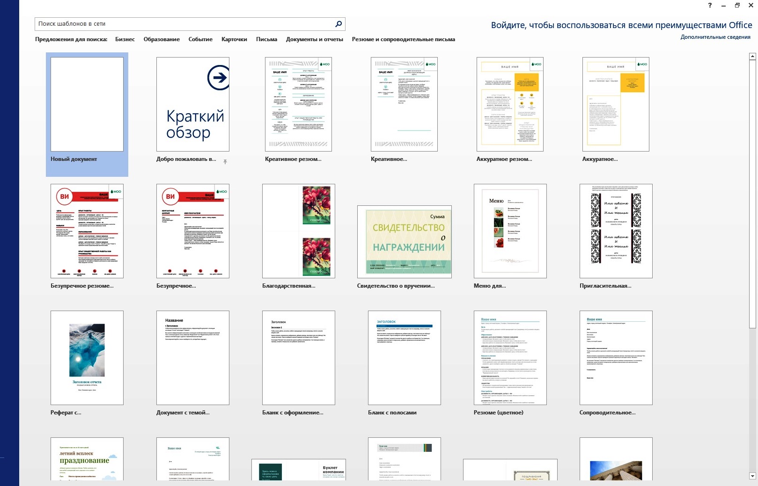
Task: Open the 'Документ с темой...' template
Action: (193, 358)
